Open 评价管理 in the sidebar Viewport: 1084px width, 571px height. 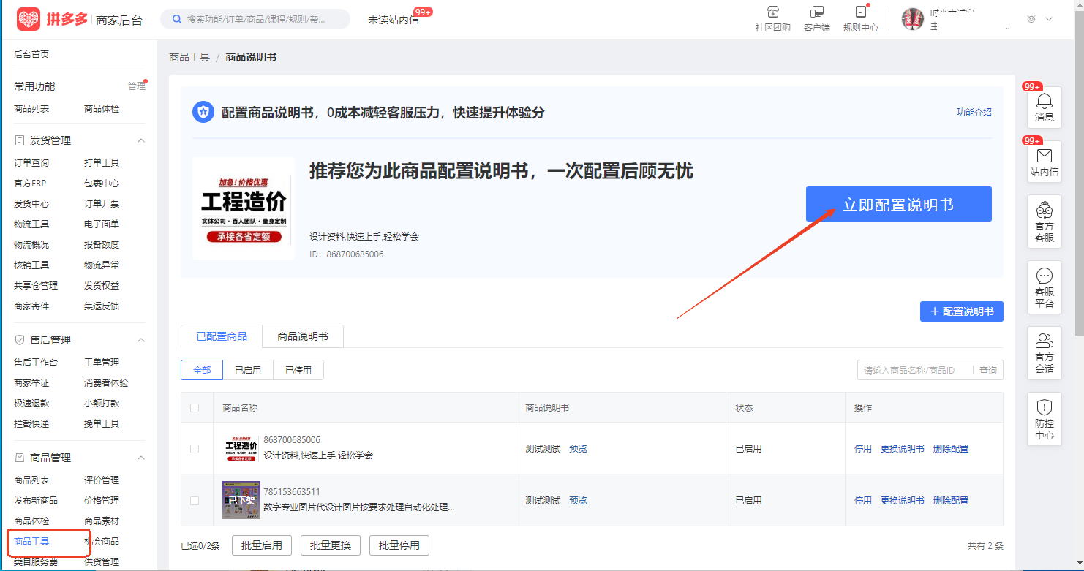point(102,480)
